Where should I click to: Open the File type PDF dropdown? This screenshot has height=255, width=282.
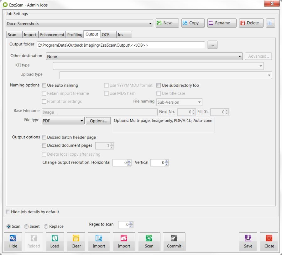(63, 121)
